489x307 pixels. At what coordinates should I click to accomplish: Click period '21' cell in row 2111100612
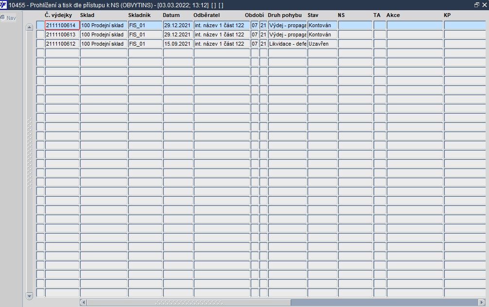263,44
